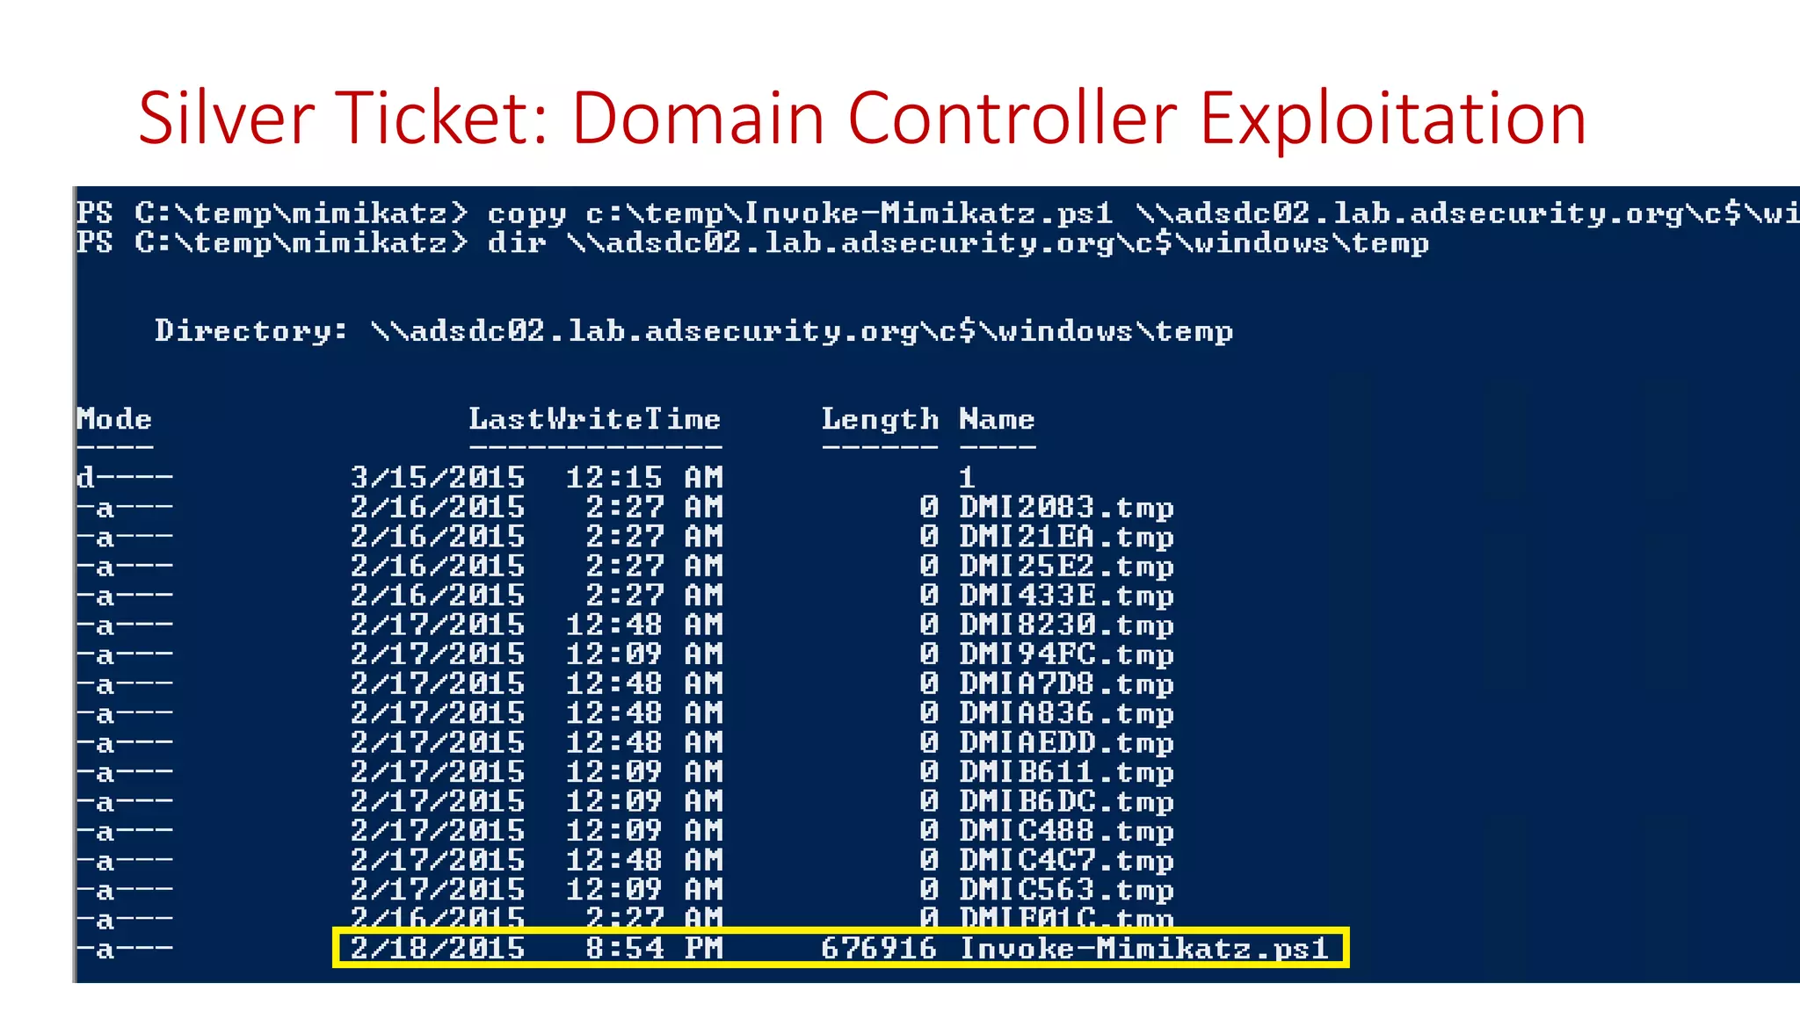
Task: Click the file name 'DMI94FC.tmp'
Action: point(1066,654)
